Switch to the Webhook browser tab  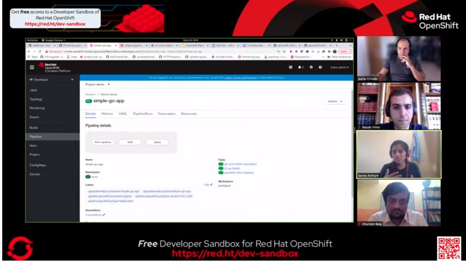(x=42, y=46)
